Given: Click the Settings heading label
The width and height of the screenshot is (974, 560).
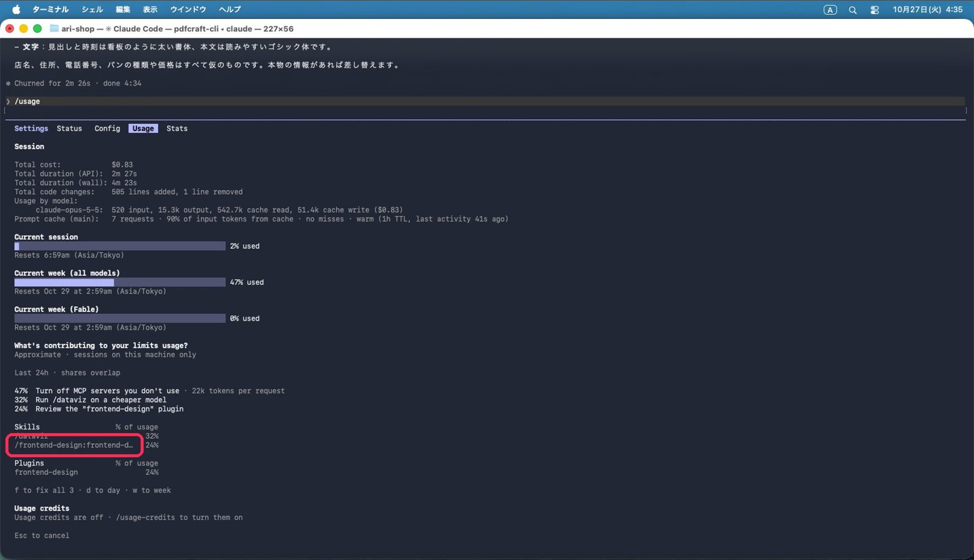Looking at the screenshot, I should [x=31, y=128].
